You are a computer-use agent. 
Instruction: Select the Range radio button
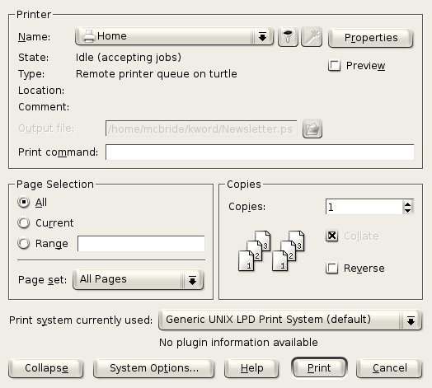(23, 244)
